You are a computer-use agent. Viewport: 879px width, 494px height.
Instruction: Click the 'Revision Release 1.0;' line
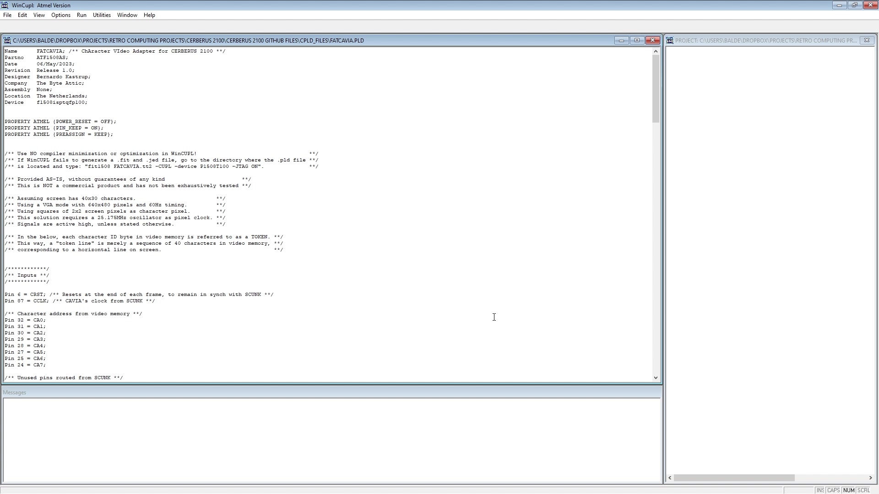39,70
